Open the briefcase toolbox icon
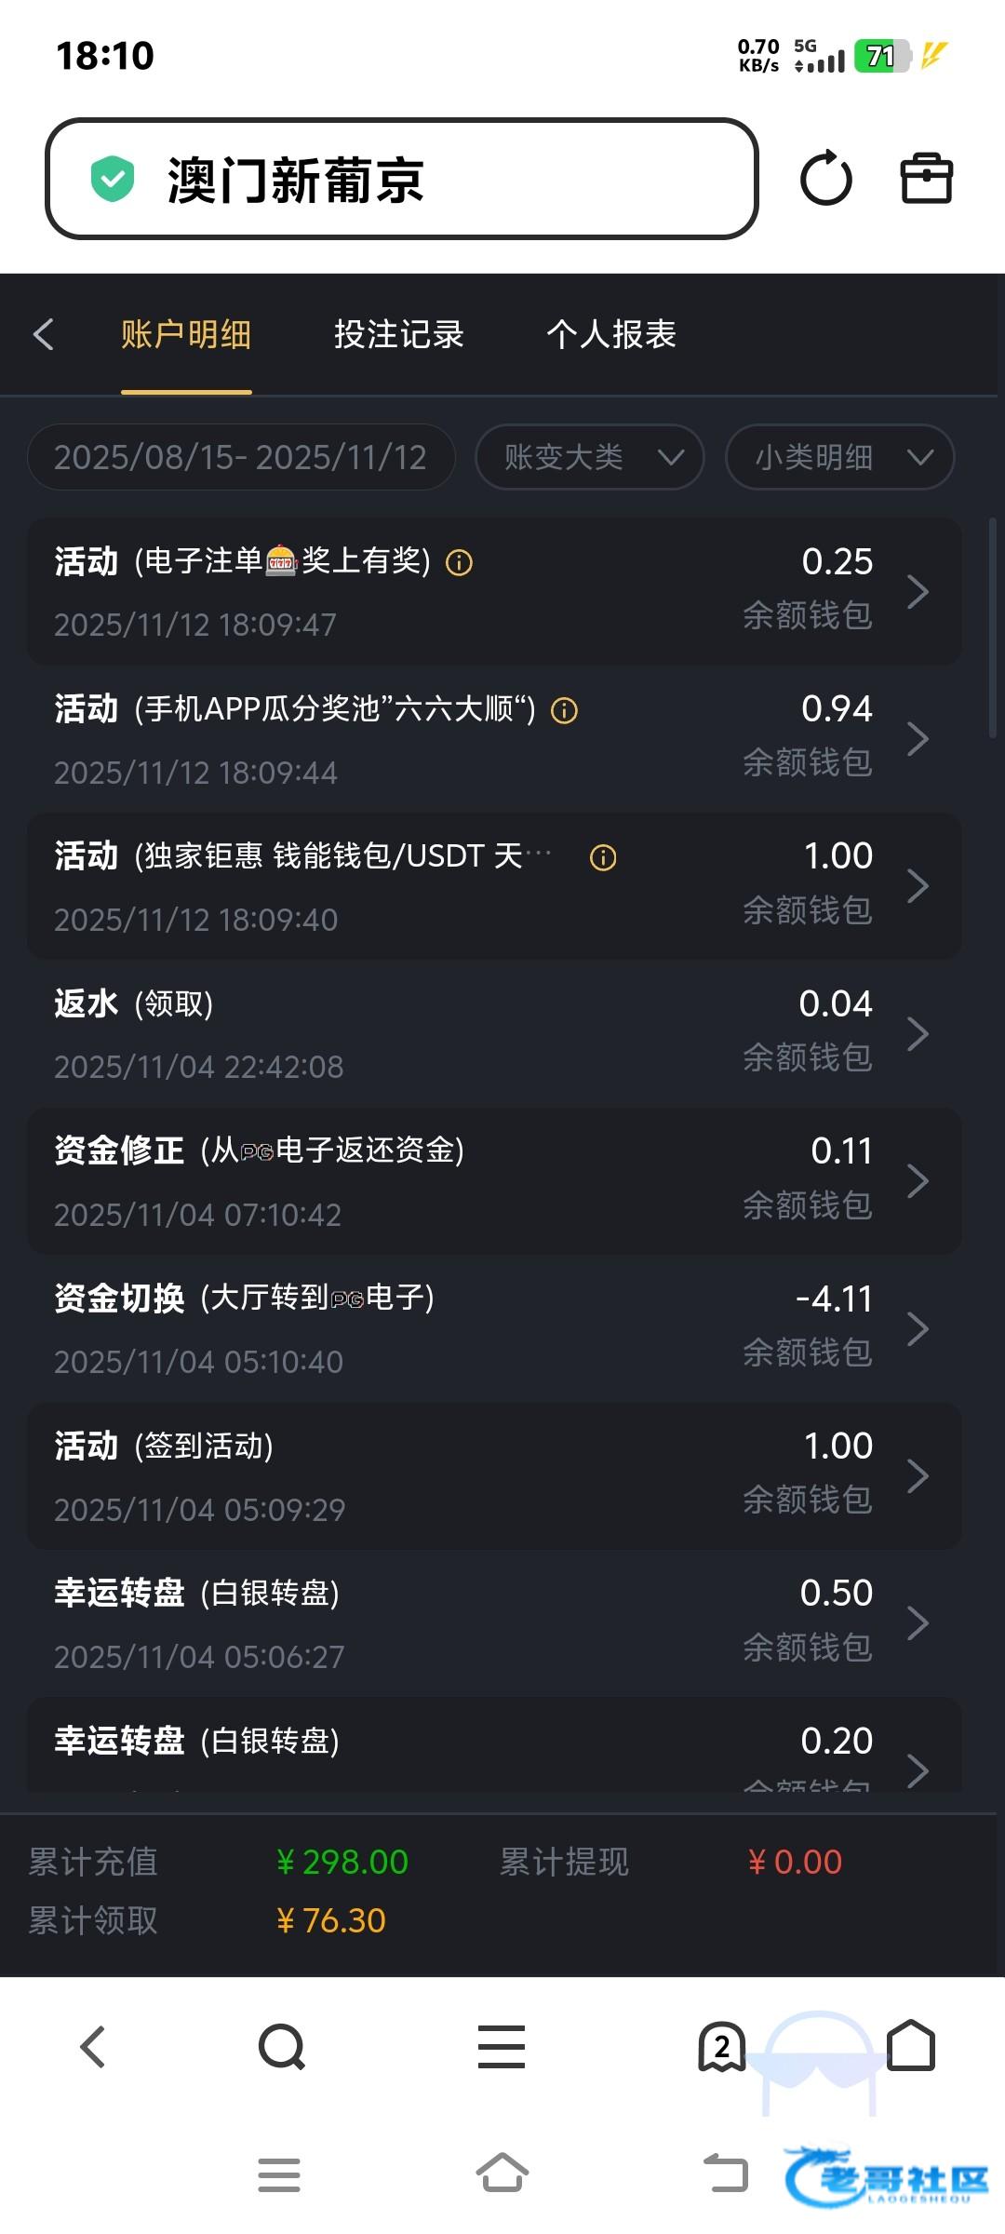 pos(926,178)
